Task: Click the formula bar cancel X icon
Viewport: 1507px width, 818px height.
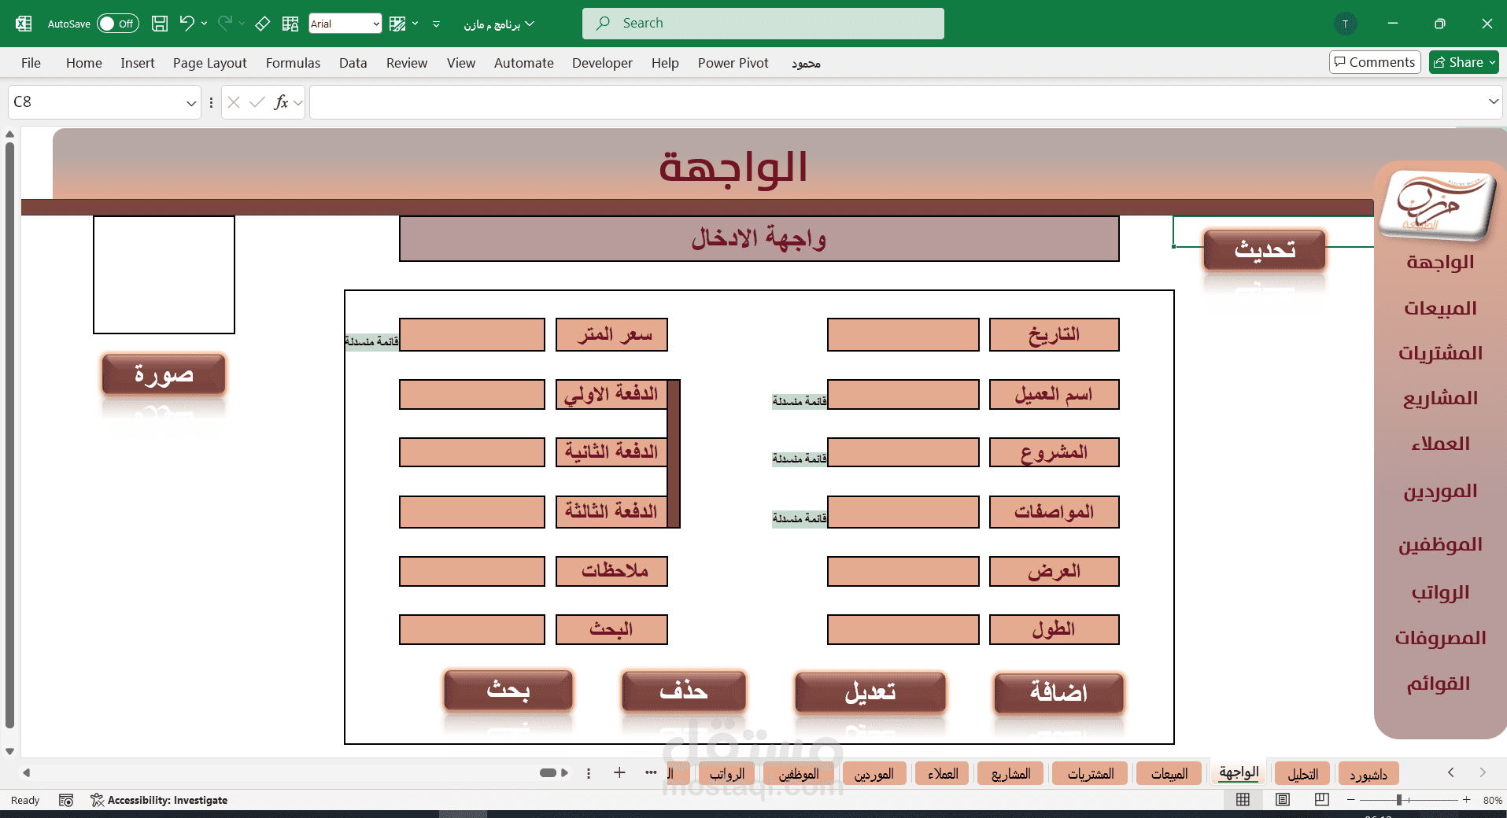Action: [x=234, y=102]
